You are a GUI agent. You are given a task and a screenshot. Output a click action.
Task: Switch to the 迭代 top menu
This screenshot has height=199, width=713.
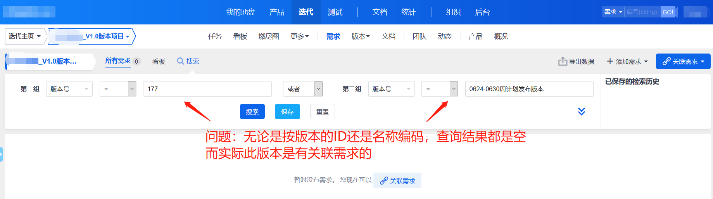[x=306, y=12]
